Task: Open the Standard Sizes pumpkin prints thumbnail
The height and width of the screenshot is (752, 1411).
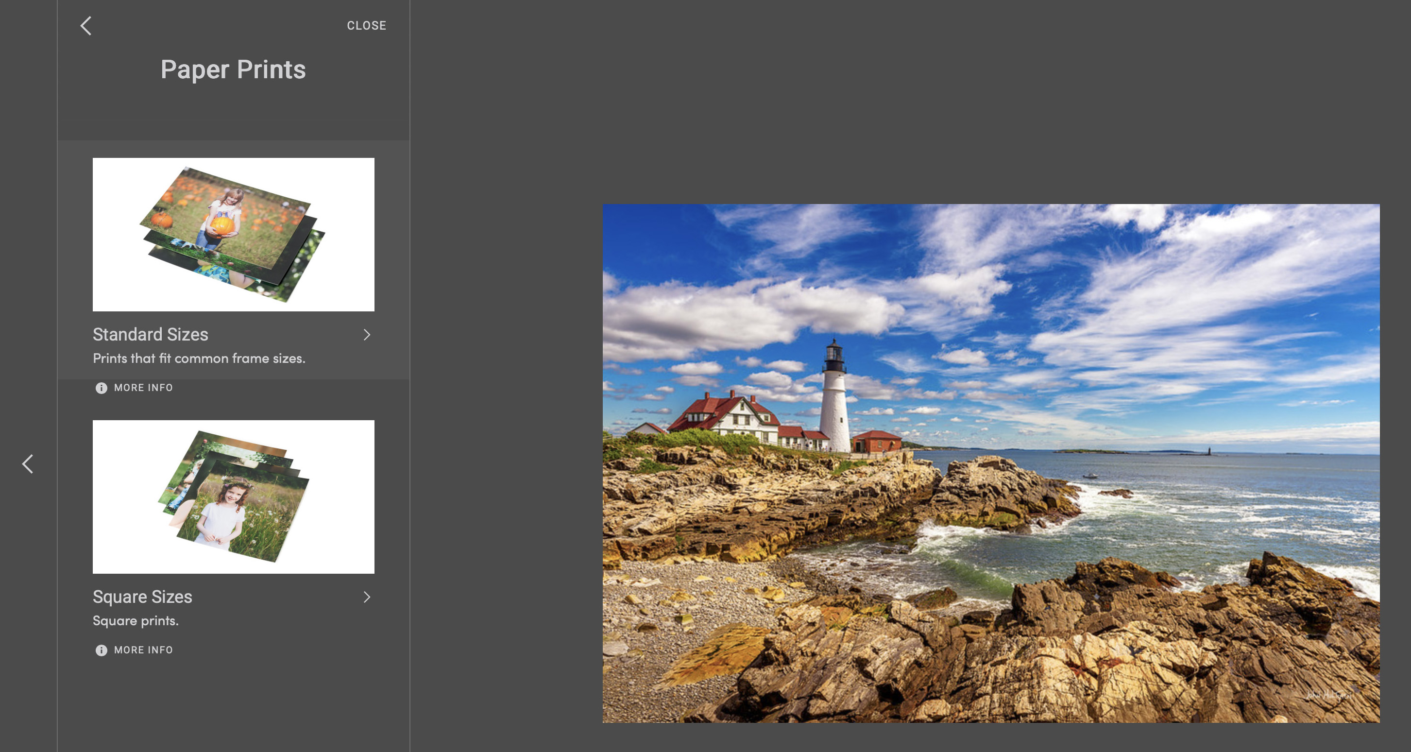Action: [x=233, y=235]
